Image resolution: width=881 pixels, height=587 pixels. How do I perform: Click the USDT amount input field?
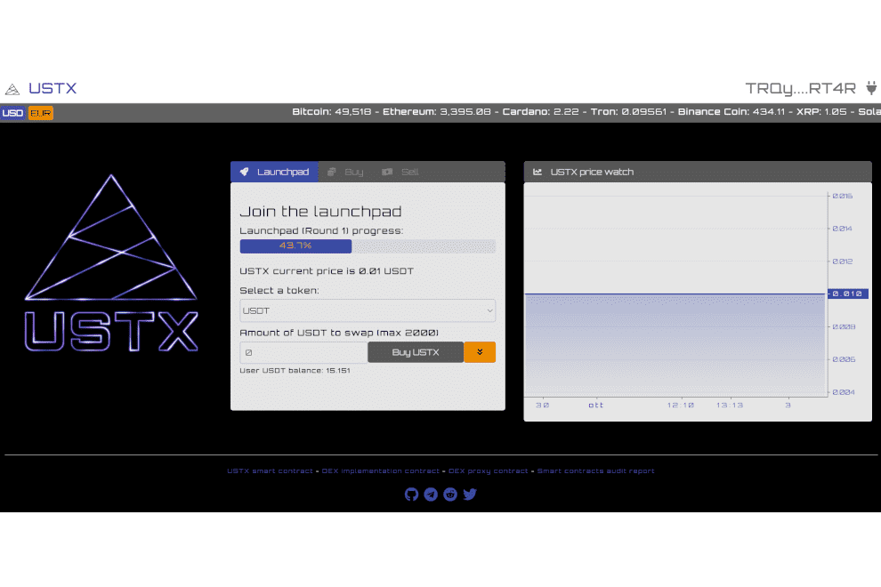pyautogui.click(x=303, y=352)
